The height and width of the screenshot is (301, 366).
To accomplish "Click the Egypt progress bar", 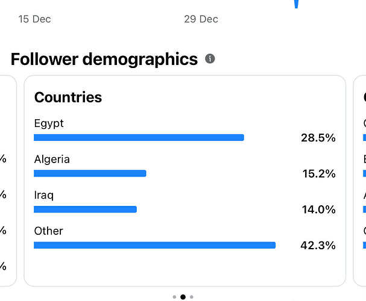I will coord(139,138).
